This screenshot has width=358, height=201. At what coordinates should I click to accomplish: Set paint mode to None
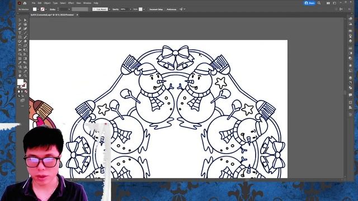[26, 92]
